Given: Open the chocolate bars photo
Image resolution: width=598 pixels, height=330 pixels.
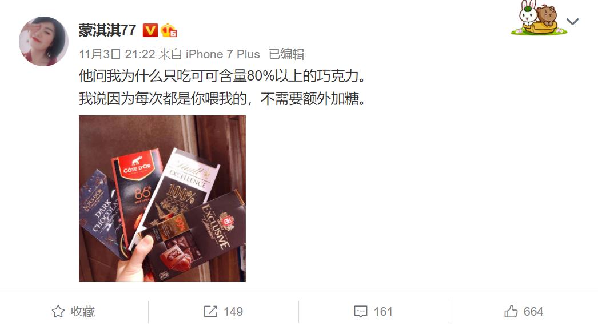Looking at the screenshot, I should (162, 199).
